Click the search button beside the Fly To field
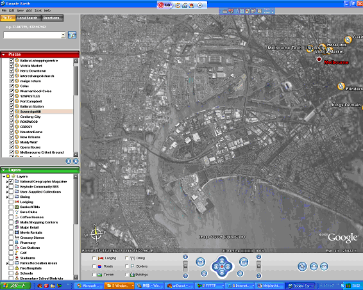Screen dimensions: 363x290 tap(72, 35)
